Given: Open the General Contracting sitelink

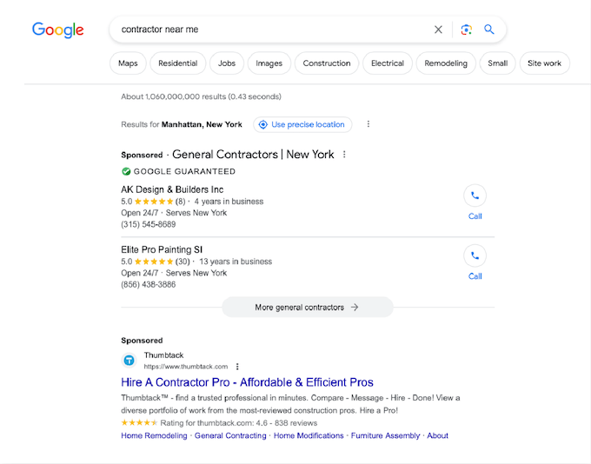Looking at the screenshot, I should [230, 435].
